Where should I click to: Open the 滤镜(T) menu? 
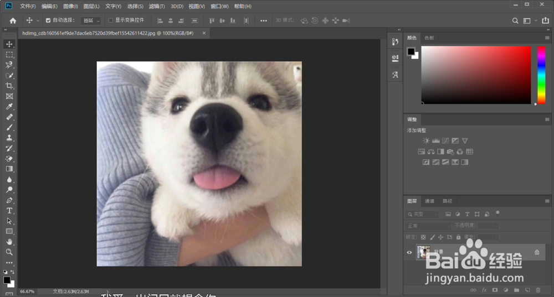coord(157,6)
